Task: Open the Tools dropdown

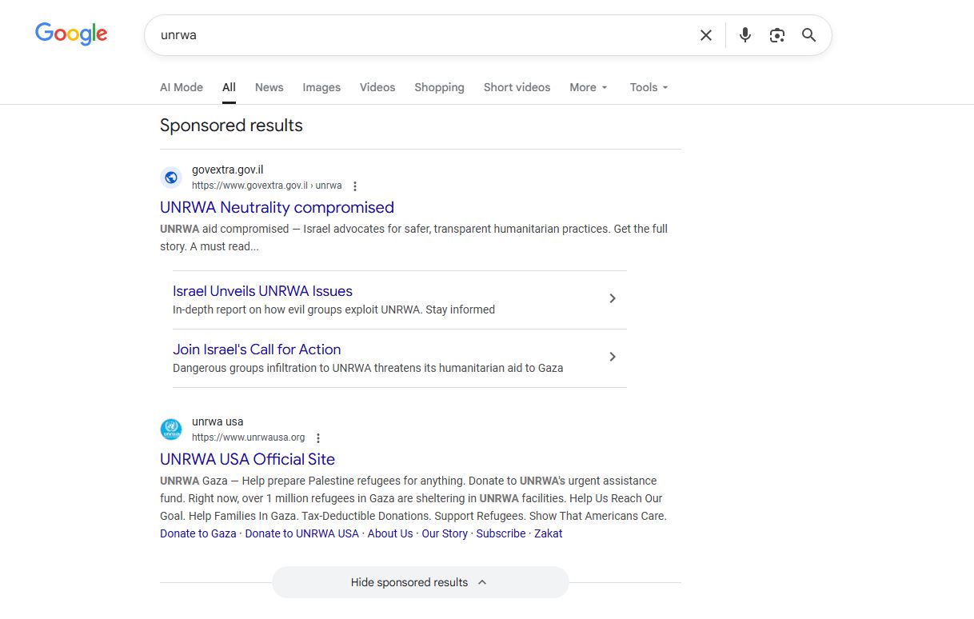Action: pos(649,87)
